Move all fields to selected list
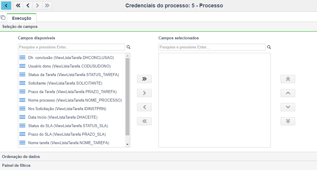 (x=144, y=79)
